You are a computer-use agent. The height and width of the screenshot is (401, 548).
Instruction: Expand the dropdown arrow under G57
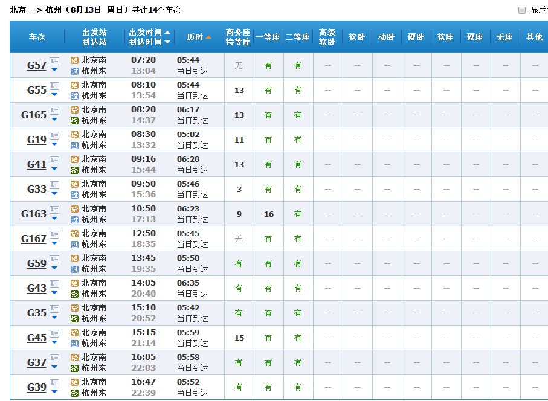click(54, 70)
